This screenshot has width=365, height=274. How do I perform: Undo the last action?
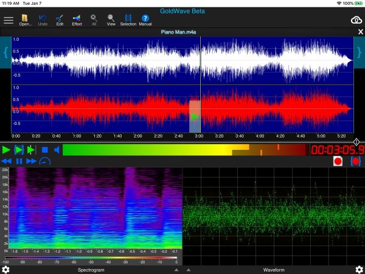coord(43,20)
